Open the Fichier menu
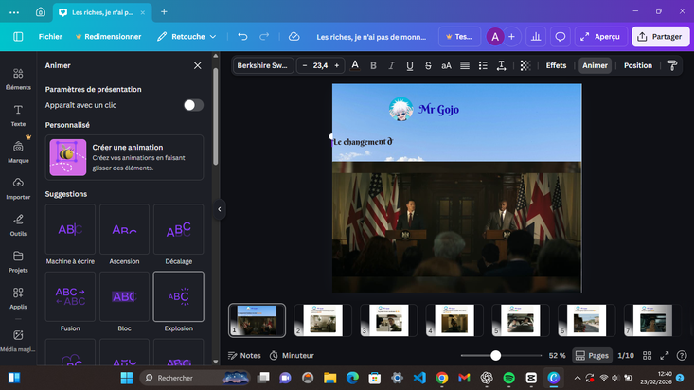The height and width of the screenshot is (390, 694). [50, 37]
